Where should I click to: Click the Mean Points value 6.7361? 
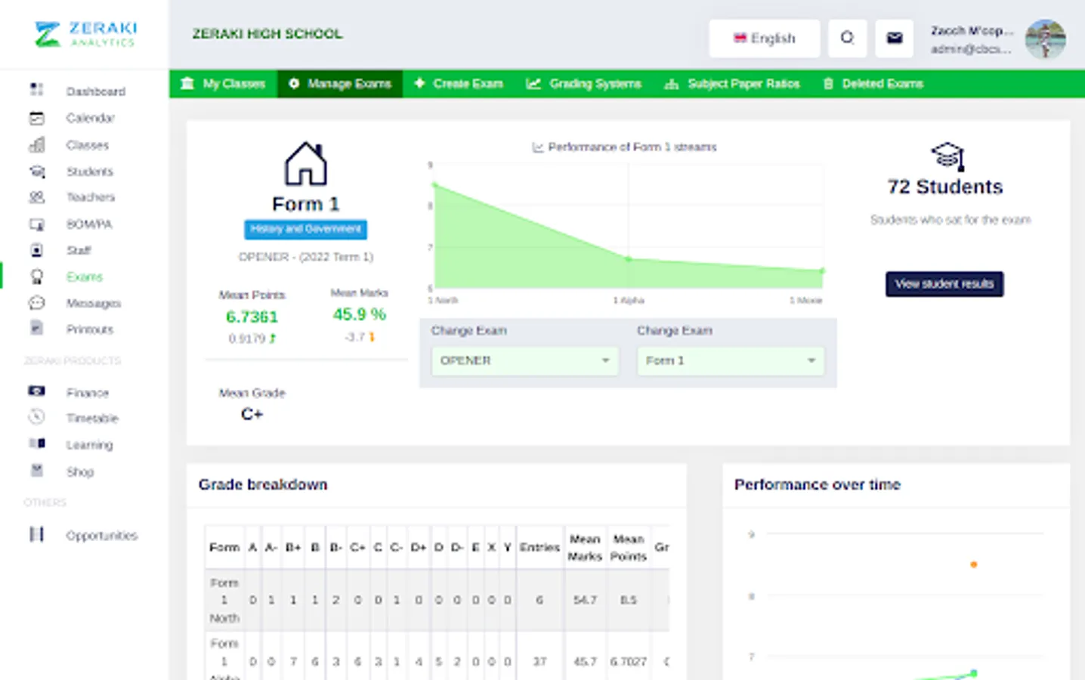pos(252,317)
